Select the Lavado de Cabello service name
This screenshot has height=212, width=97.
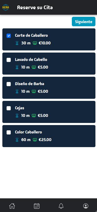[x=31, y=60]
